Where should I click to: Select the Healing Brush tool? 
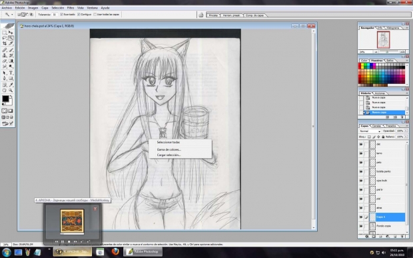click(5, 50)
